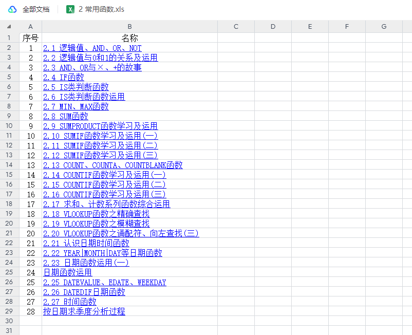Go to 2.13 COUNT、COUNTA、COUNTBLANK函数 link
Image resolution: width=412 pixels, height=335 pixels.
[x=113, y=165]
